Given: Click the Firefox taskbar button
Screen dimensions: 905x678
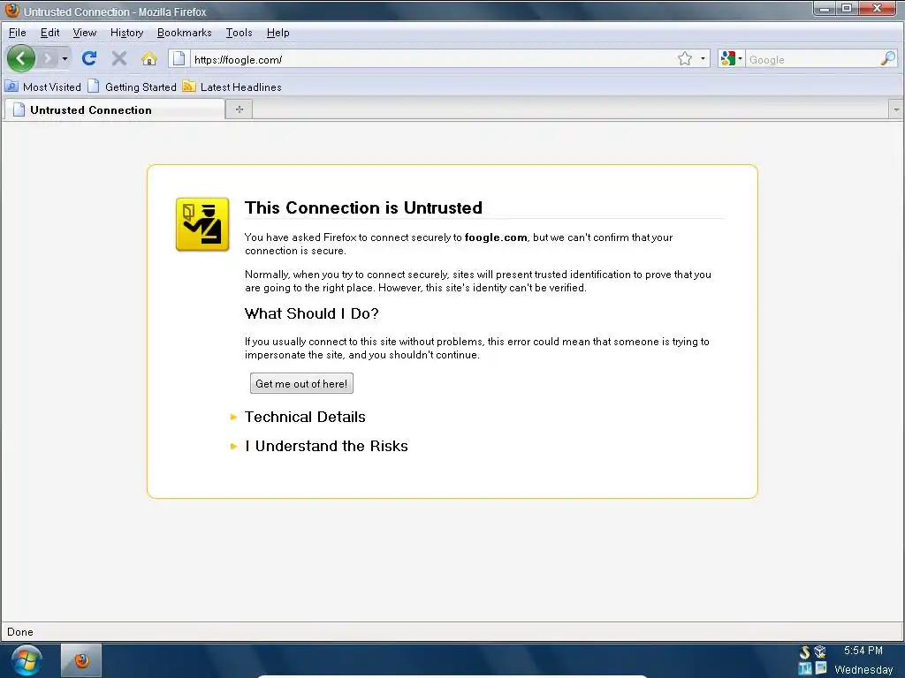Looking at the screenshot, I should click(81, 660).
